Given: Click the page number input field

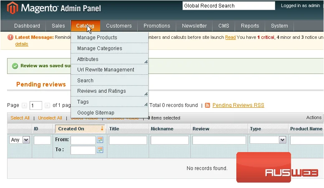Looking at the screenshot, I should pyautogui.click(x=36, y=105).
